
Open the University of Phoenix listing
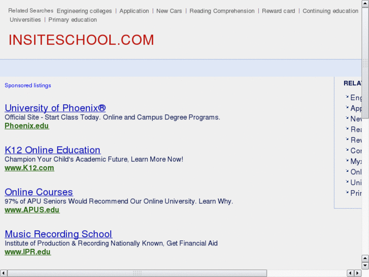(55, 108)
